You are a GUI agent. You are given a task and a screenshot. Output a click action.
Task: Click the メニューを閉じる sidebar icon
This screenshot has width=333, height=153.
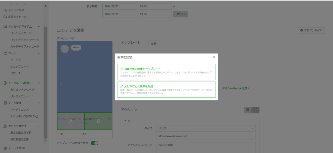[x=5, y=148]
